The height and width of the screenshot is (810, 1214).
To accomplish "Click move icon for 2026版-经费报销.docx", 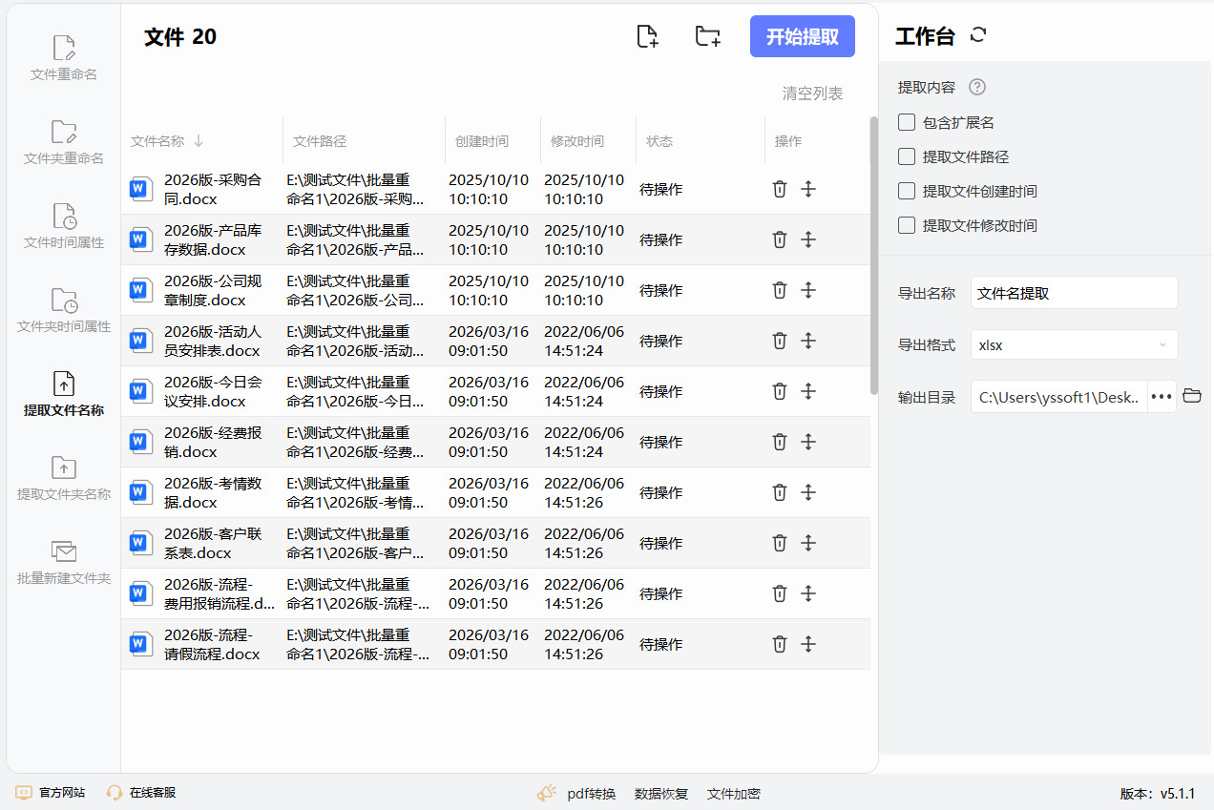I will [808, 442].
